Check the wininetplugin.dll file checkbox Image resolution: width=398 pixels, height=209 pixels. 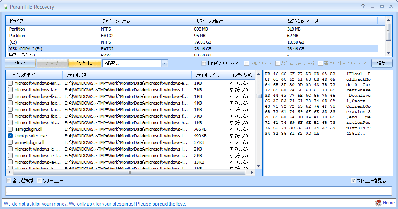pyautogui.click(x=10, y=142)
